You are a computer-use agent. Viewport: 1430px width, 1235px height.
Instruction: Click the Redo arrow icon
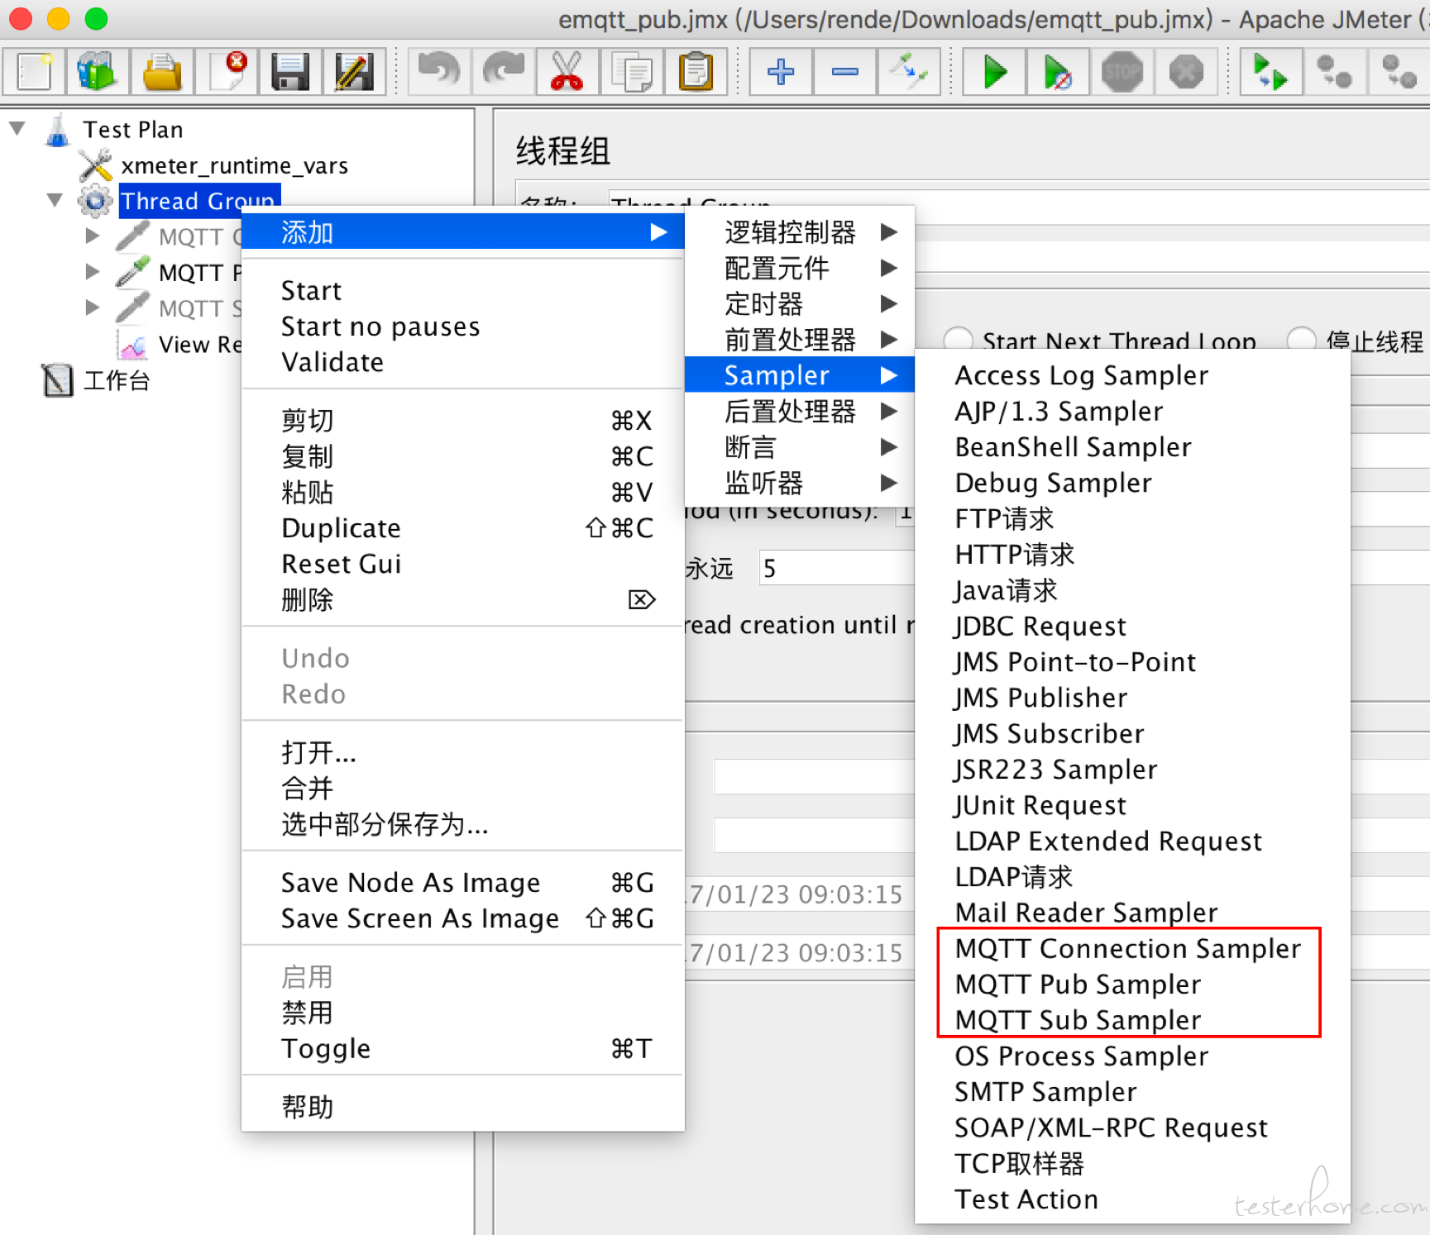(504, 72)
